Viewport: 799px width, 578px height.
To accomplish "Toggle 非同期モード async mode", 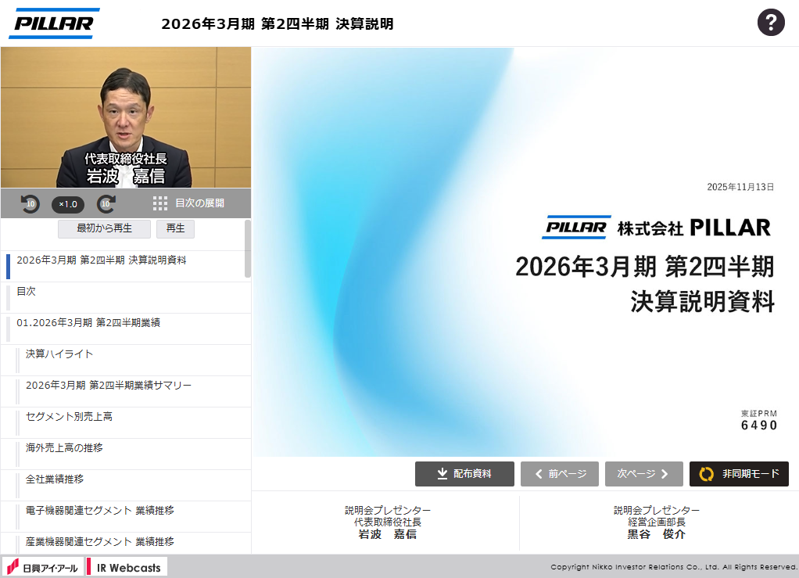I will pos(739,474).
